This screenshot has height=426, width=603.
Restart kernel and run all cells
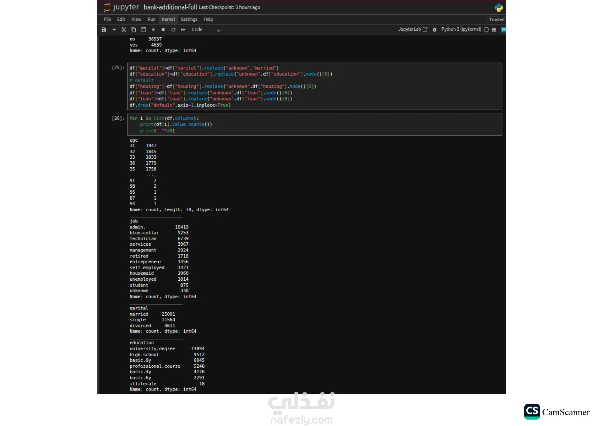pos(183,30)
